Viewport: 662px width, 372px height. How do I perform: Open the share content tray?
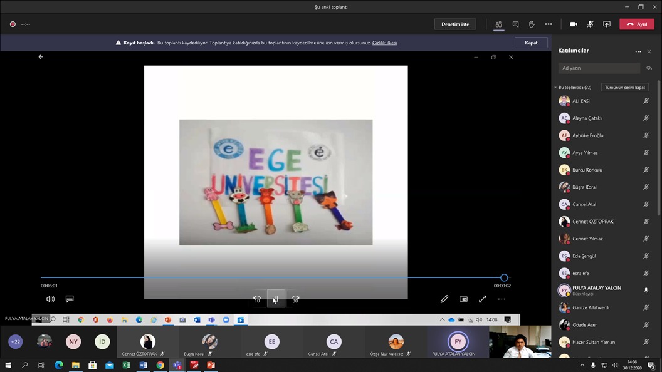pyautogui.click(x=607, y=24)
